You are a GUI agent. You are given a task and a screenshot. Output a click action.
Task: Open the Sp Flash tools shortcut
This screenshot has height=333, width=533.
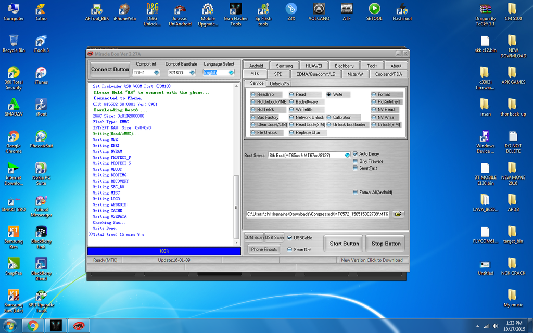[x=263, y=15]
